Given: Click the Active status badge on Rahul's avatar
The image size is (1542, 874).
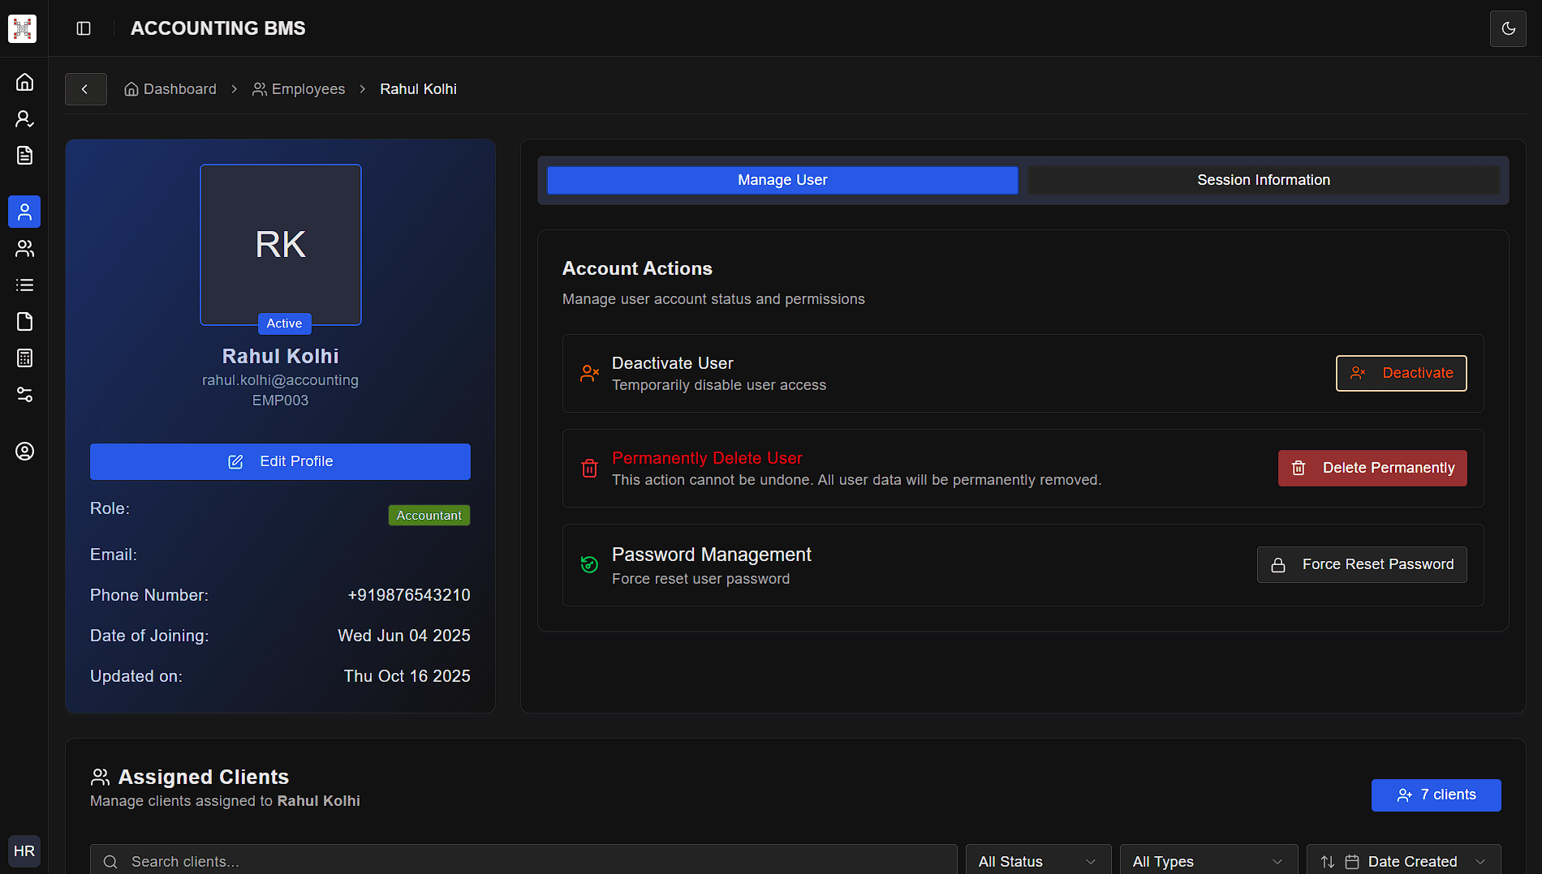Looking at the screenshot, I should coord(284,323).
